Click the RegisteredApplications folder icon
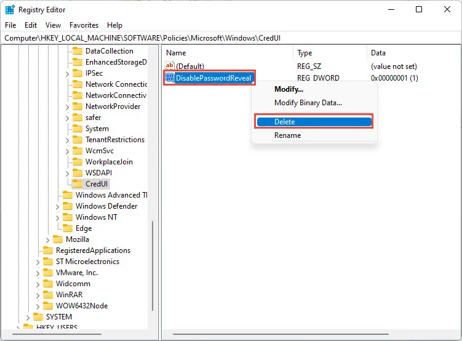The height and width of the screenshot is (341, 462). [x=48, y=251]
